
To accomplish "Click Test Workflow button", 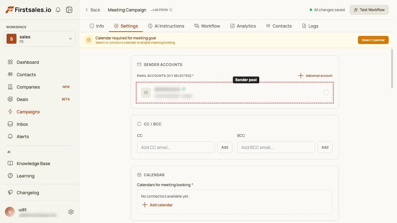I will coord(369,10).
